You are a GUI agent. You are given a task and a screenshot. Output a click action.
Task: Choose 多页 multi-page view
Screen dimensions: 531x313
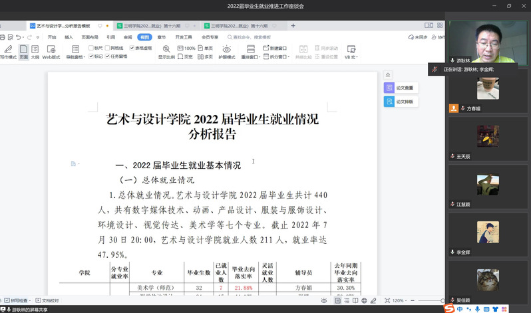tap(206, 56)
